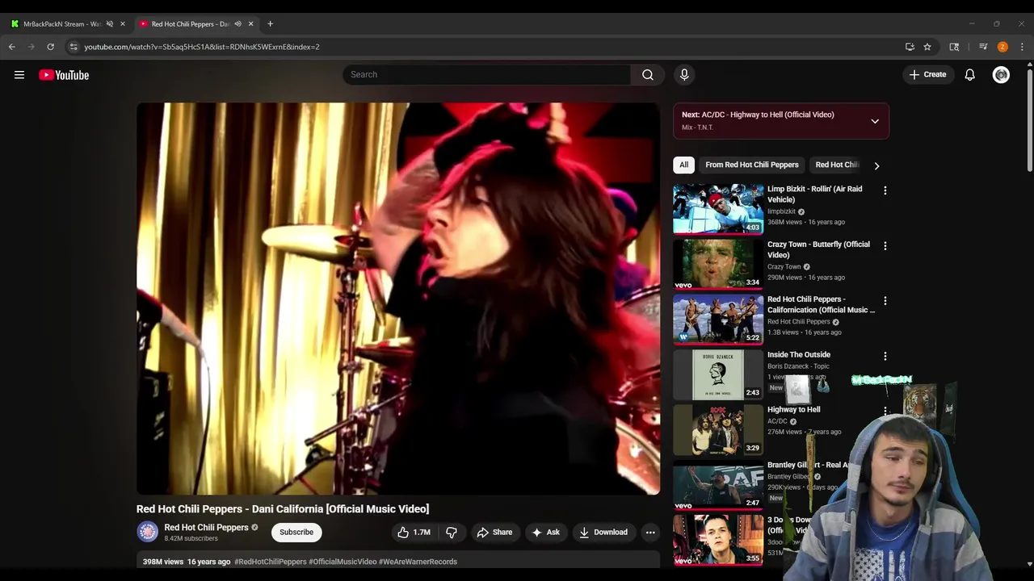
Task: Go to the YouTube home logo
Action: [64, 75]
